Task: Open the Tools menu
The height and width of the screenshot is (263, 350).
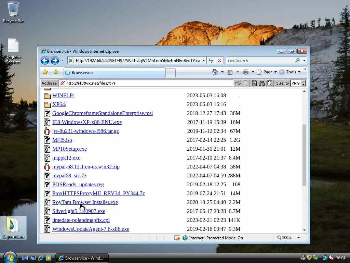Action: tap(290, 72)
